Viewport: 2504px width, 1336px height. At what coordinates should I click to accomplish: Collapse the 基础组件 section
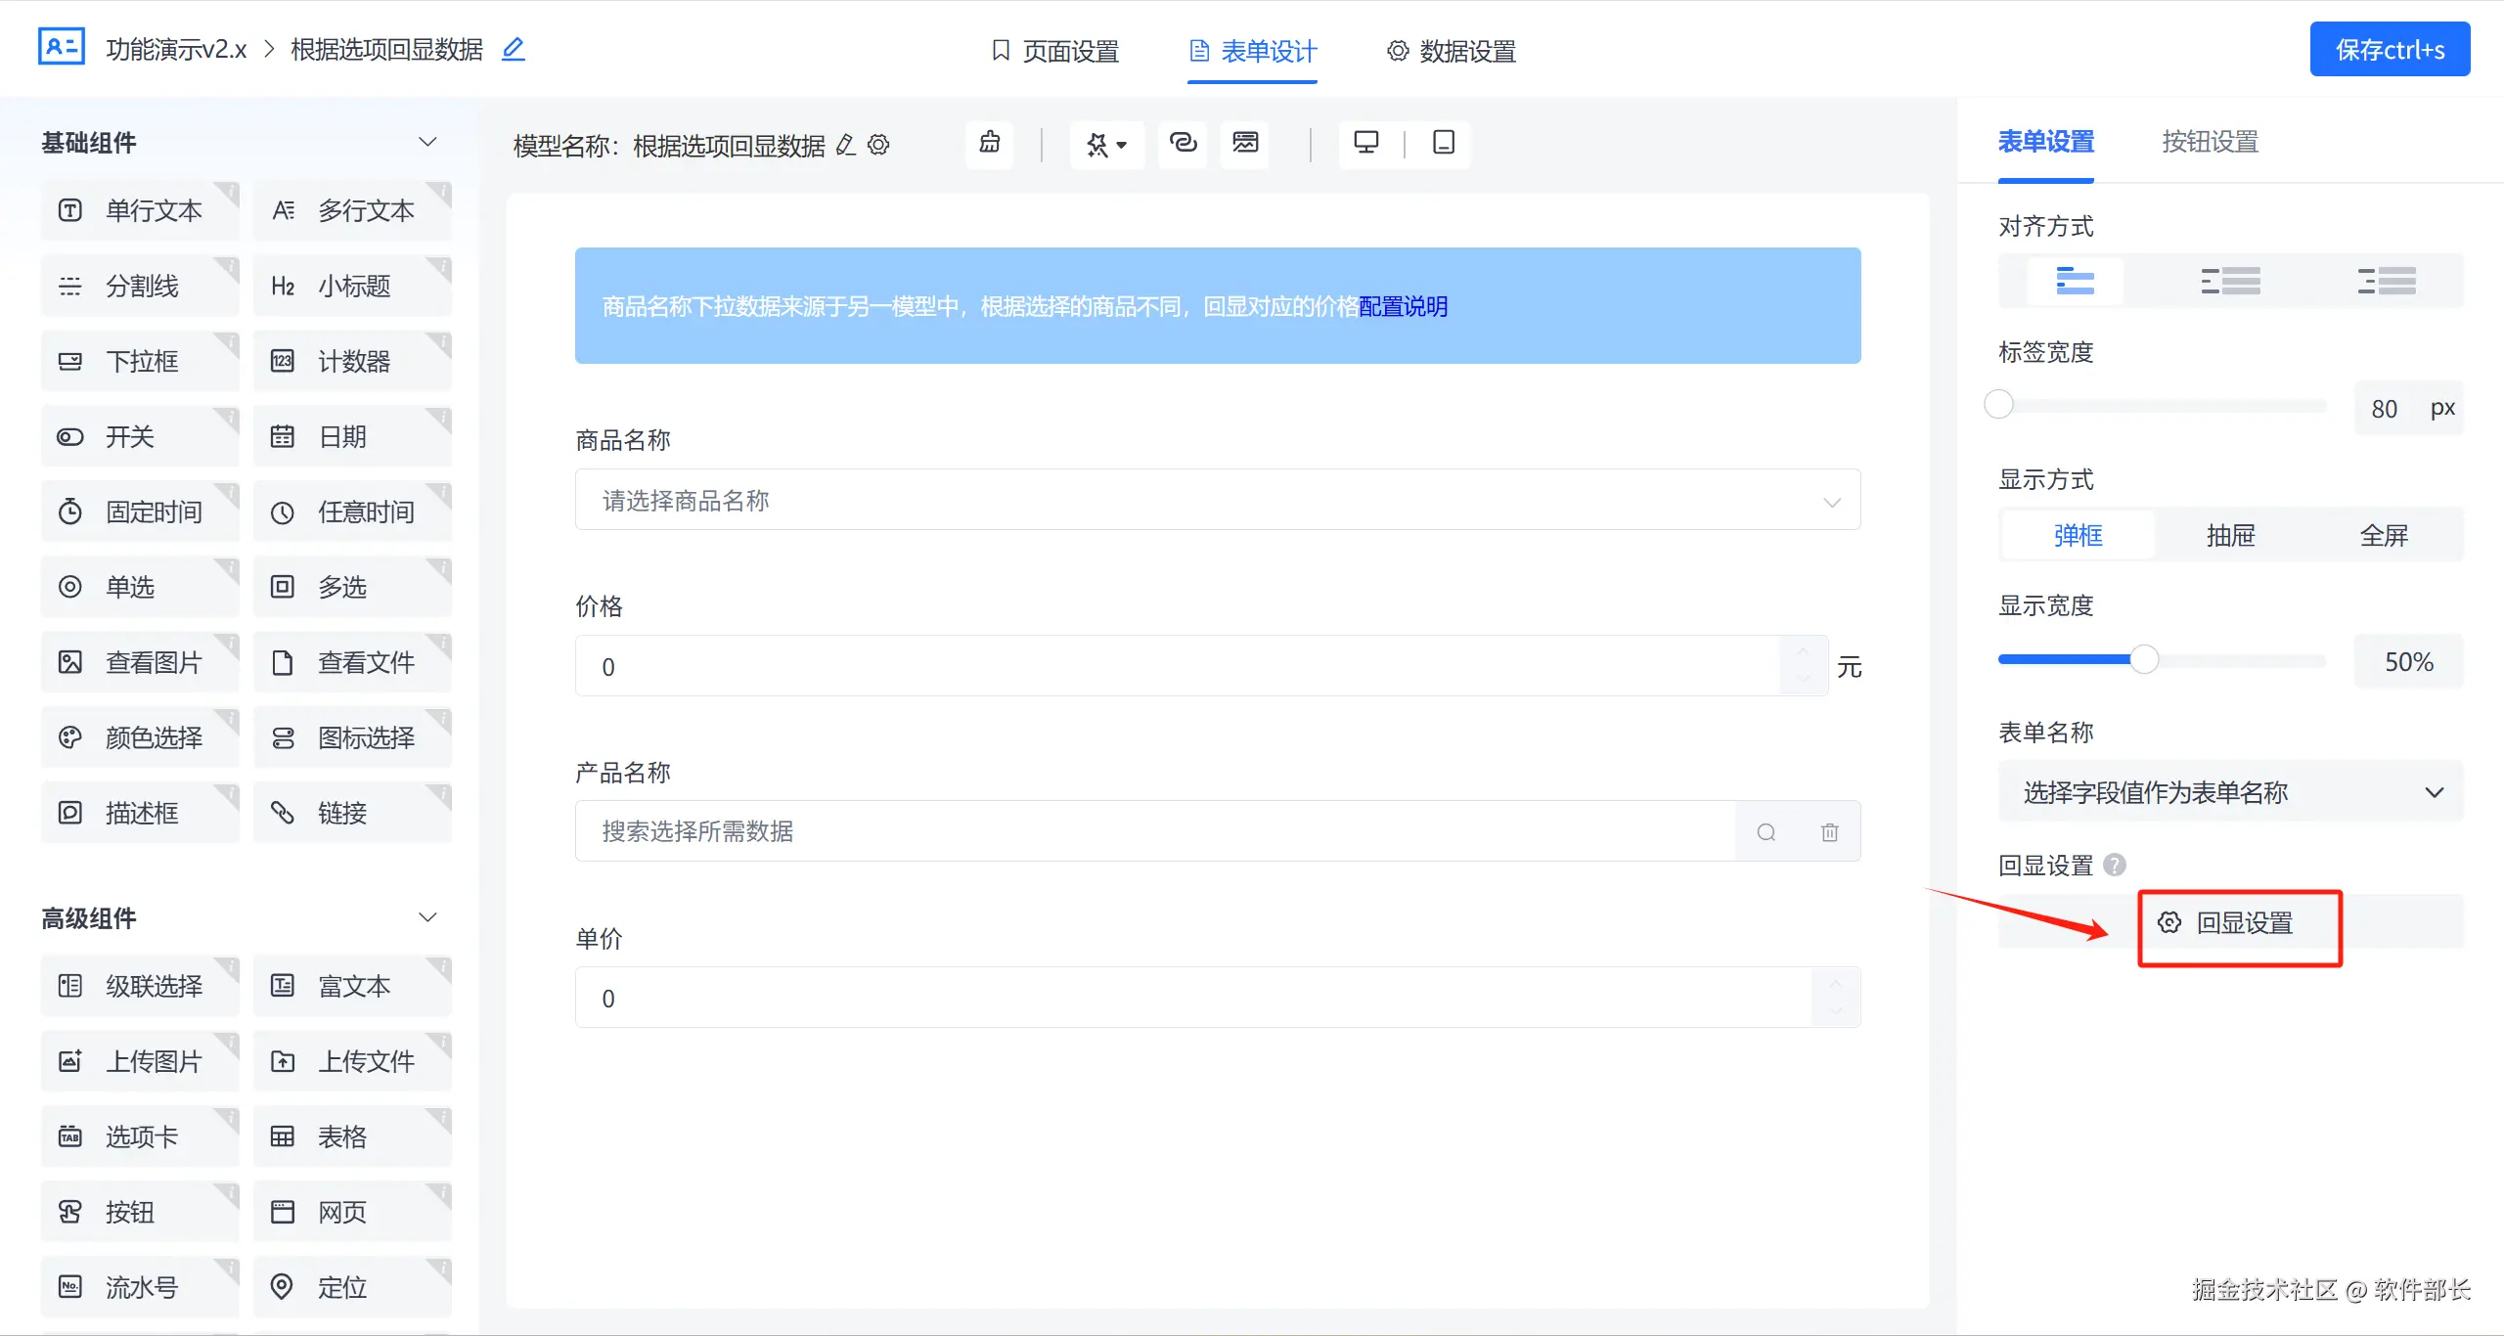click(427, 142)
